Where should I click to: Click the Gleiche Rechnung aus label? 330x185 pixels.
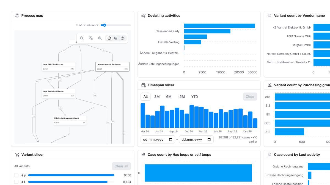tap(288, 166)
